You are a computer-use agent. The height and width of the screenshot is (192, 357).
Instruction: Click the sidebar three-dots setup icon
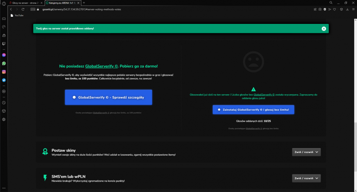pyautogui.click(x=4, y=188)
